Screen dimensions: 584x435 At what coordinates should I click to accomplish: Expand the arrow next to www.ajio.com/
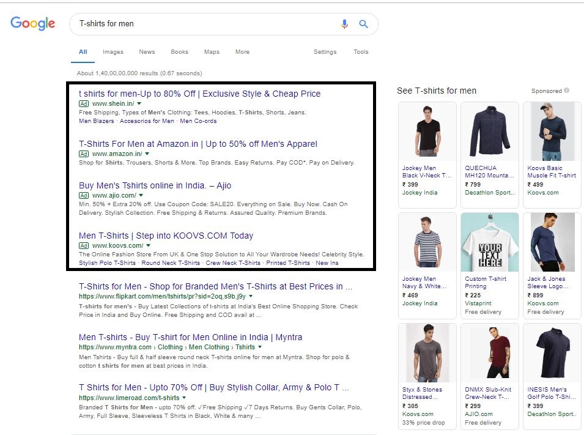point(141,195)
